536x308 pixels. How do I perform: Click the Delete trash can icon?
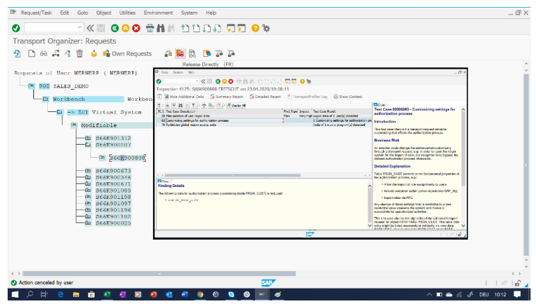80,54
